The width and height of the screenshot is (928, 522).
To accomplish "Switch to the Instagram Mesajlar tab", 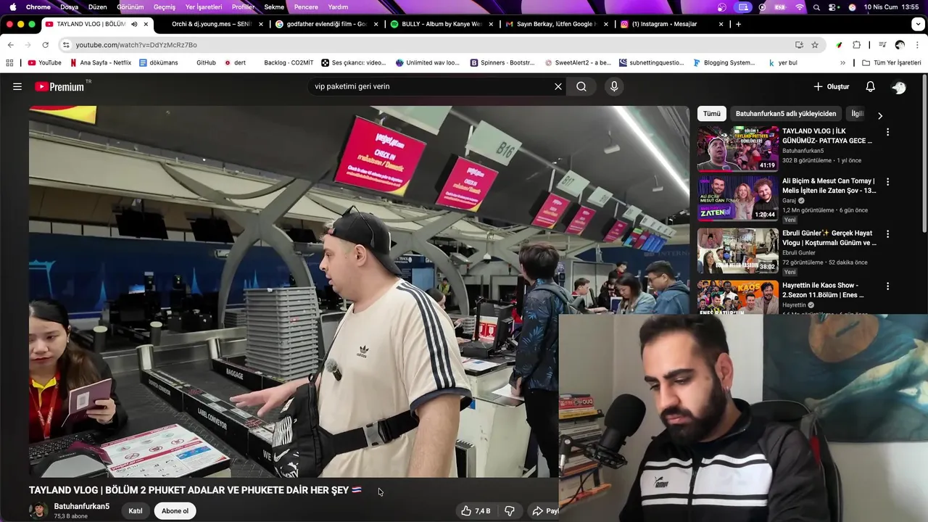I will pos(671,24).
